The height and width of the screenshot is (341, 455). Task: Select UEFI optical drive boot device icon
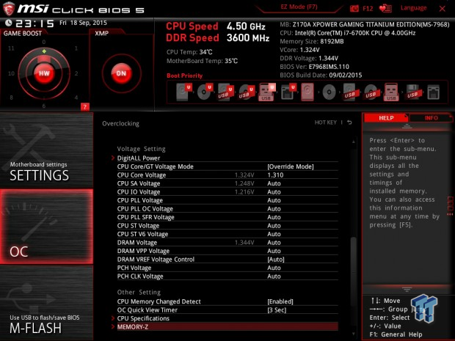click(x=205, y=92)
